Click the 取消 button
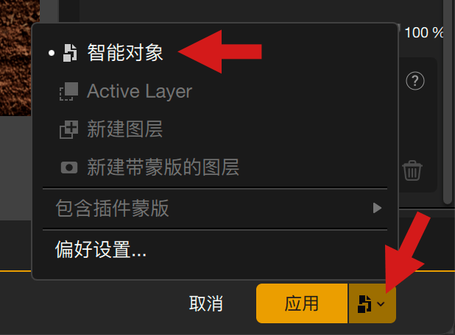455x335 pixels. tap(205, 303)
